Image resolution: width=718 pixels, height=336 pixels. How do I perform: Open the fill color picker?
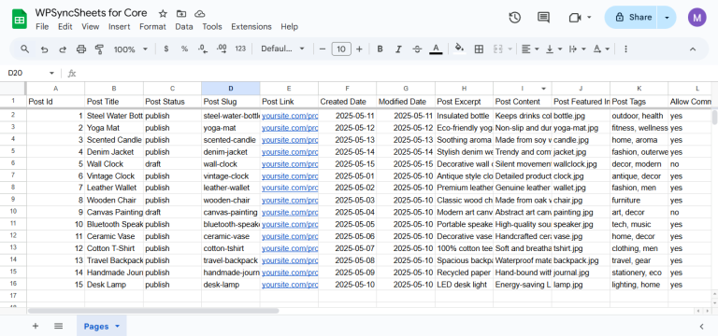[x=460, y=49]
